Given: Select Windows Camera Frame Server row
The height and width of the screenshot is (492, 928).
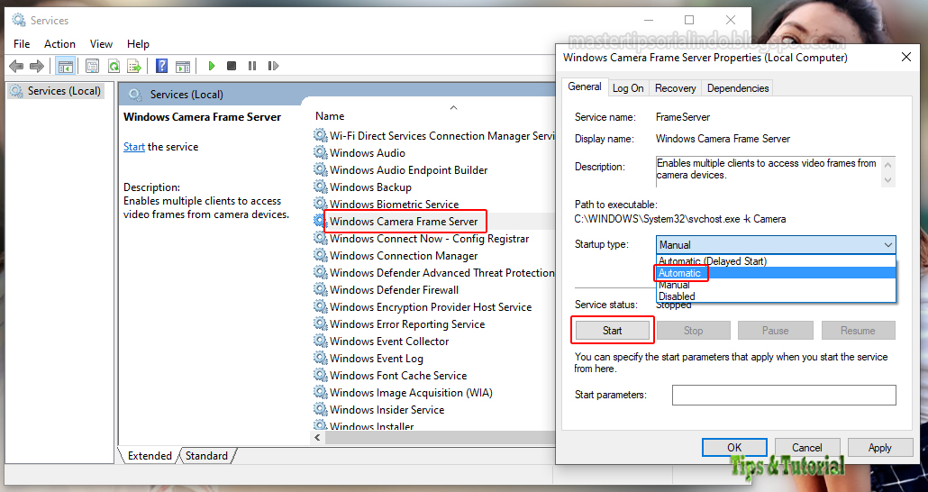Looking at the screenshot, I should (x=404, y=222).
